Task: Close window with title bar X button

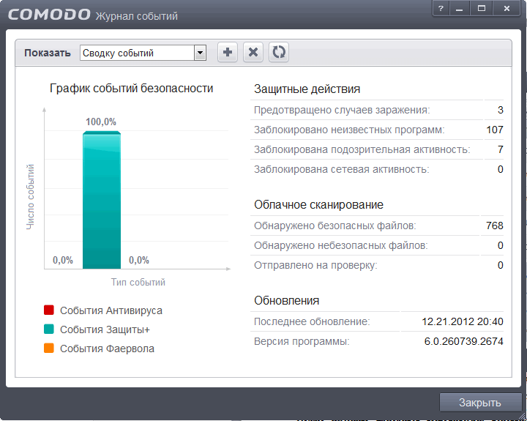Action: click(x=507, y=8)
